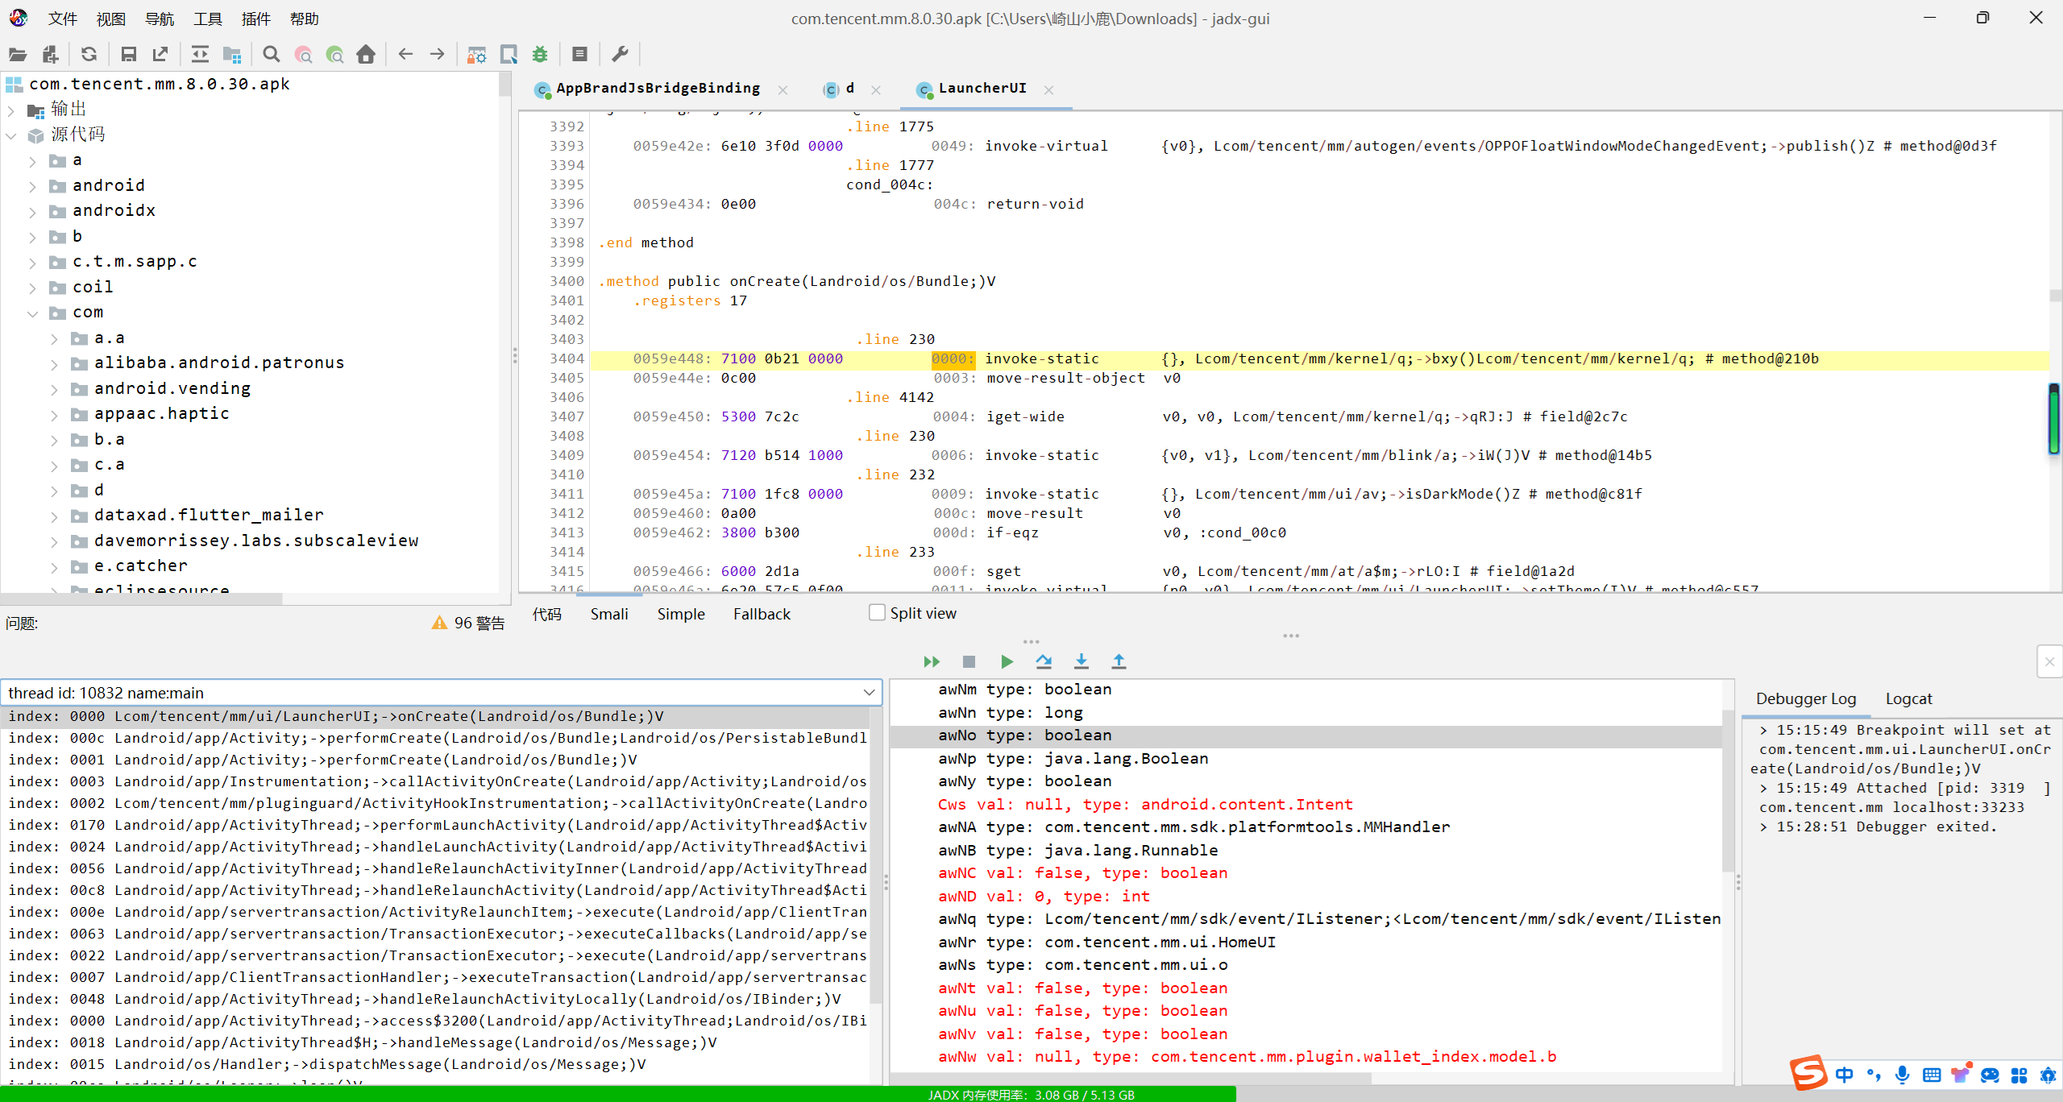Switch to the Fallback view tab

click(762, 614)
